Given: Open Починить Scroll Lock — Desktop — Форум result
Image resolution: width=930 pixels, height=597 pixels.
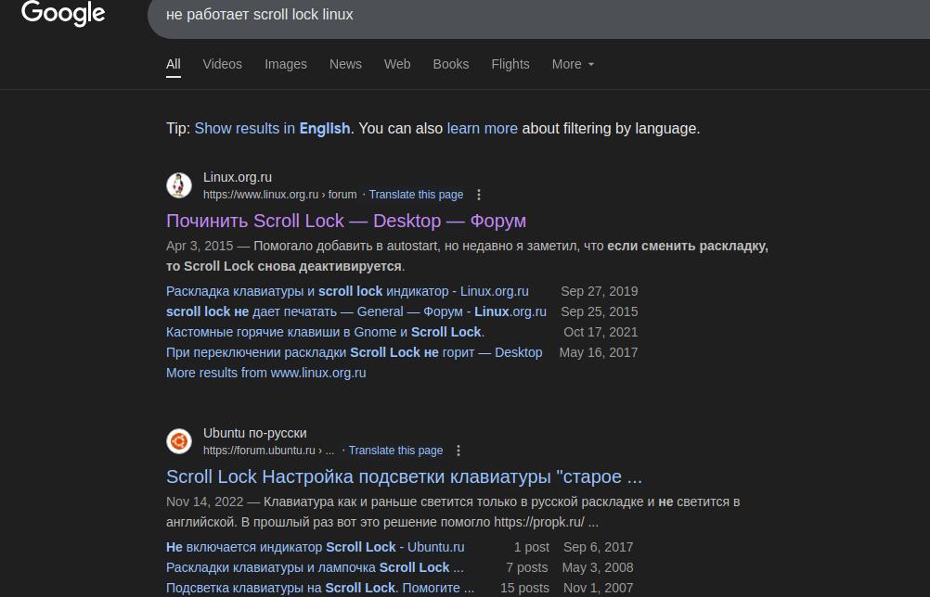Looking at the screenshot, I should (x=346, y=221).
